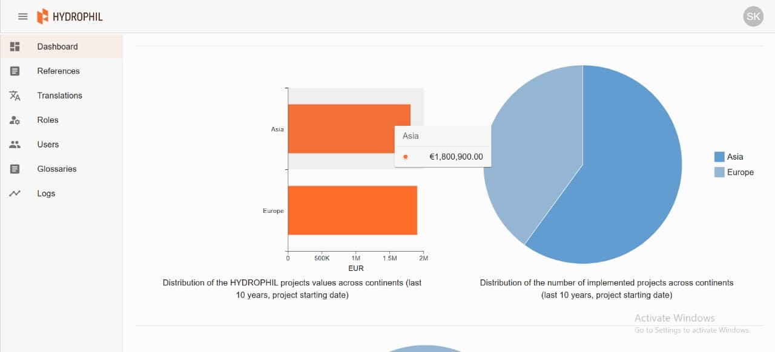Click the €1,800,900.00 tooltip value

(x=456, y=157)
